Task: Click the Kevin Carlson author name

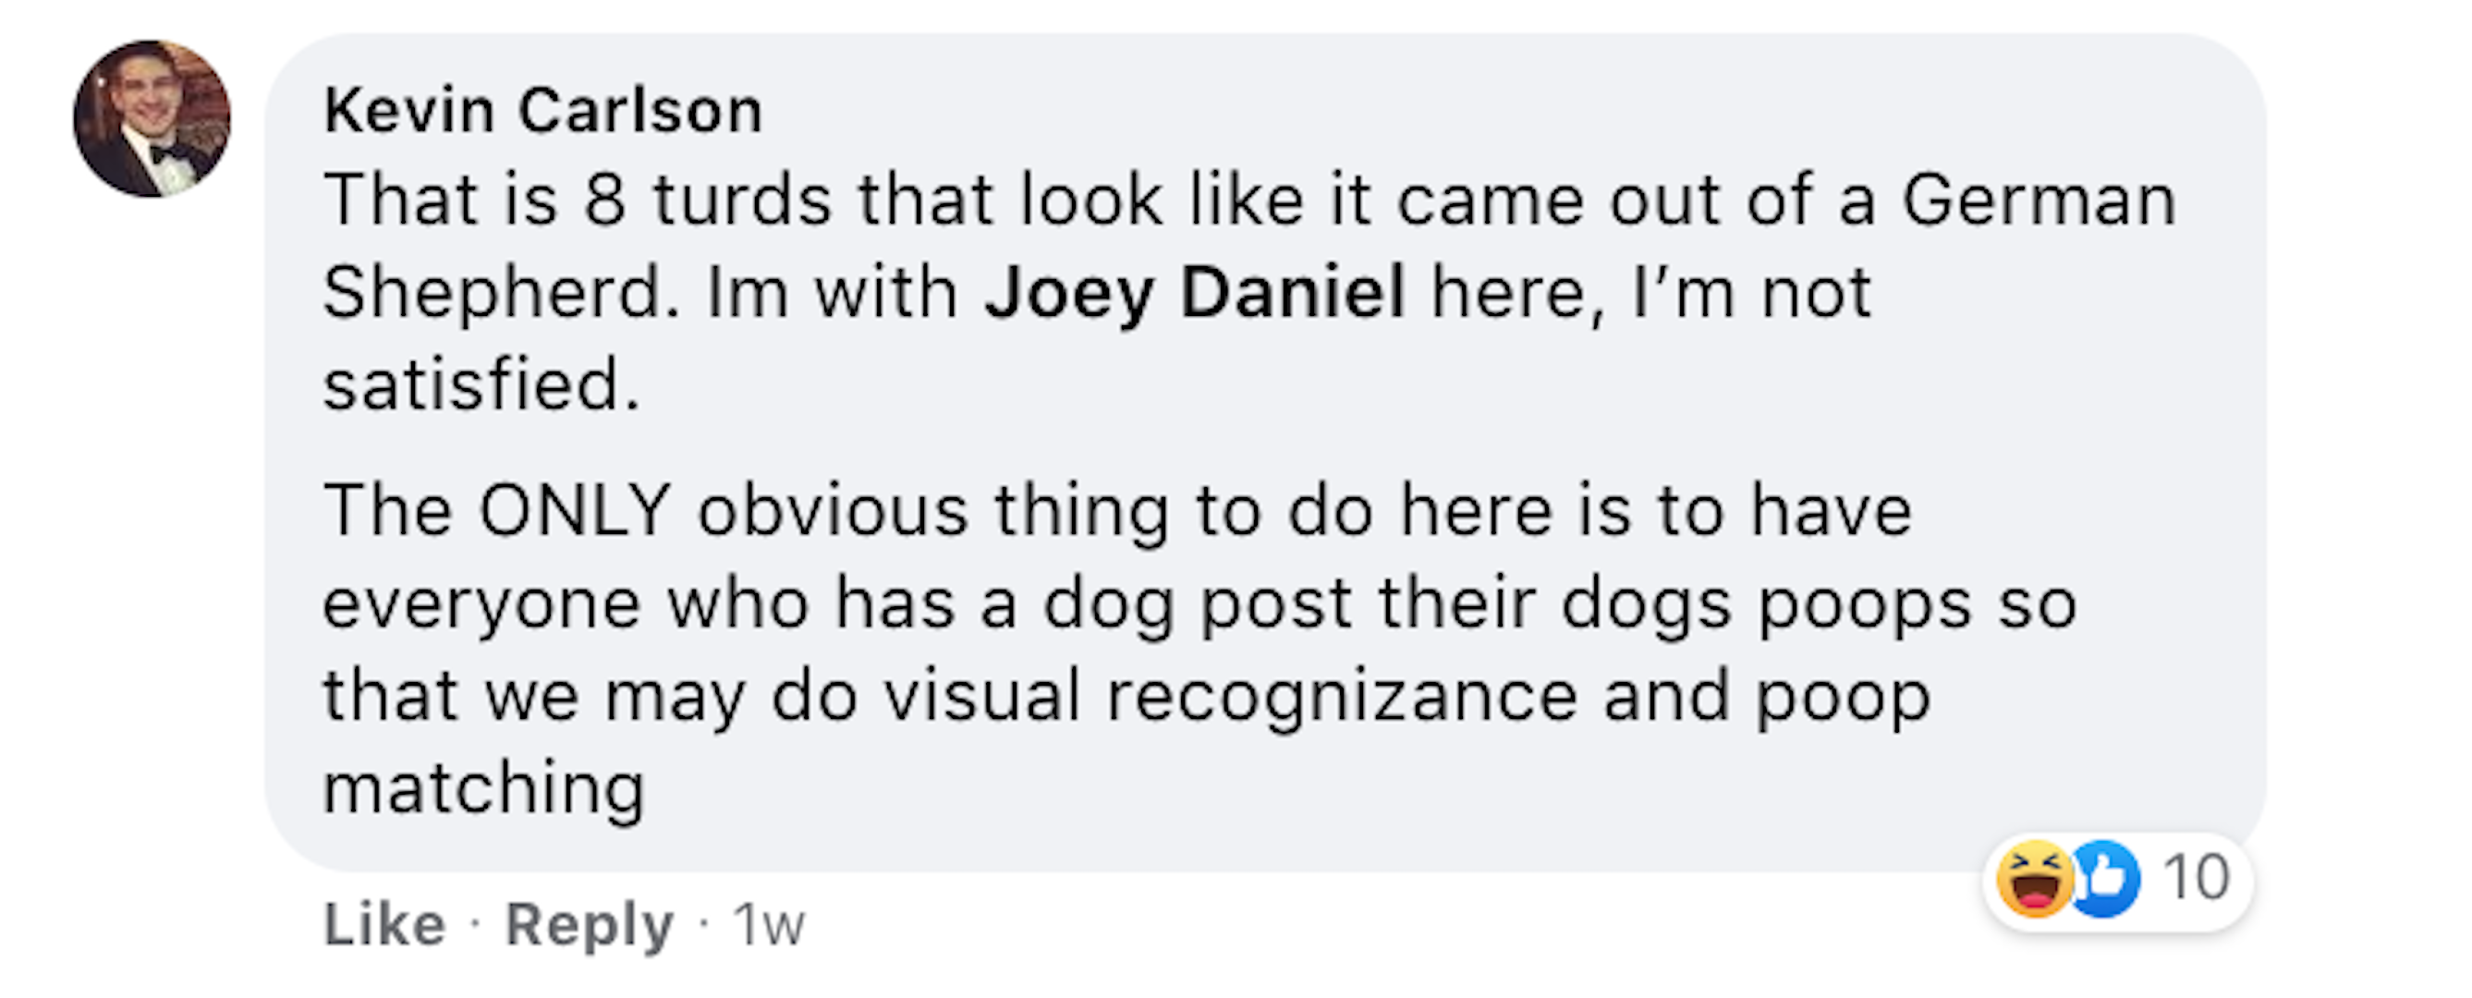Action: [x=542, y=110]
